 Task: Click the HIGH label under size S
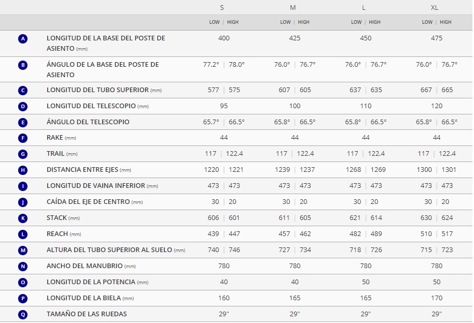click(x=233, y=22)
